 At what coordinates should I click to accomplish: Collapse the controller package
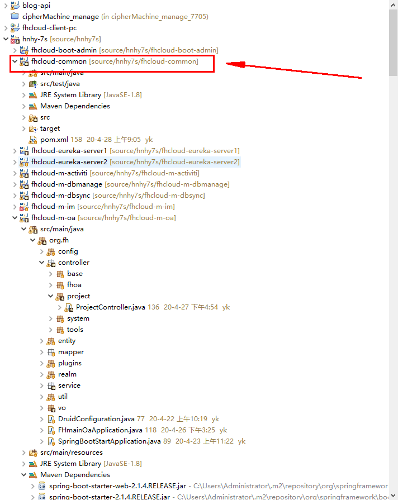(41, 263)
